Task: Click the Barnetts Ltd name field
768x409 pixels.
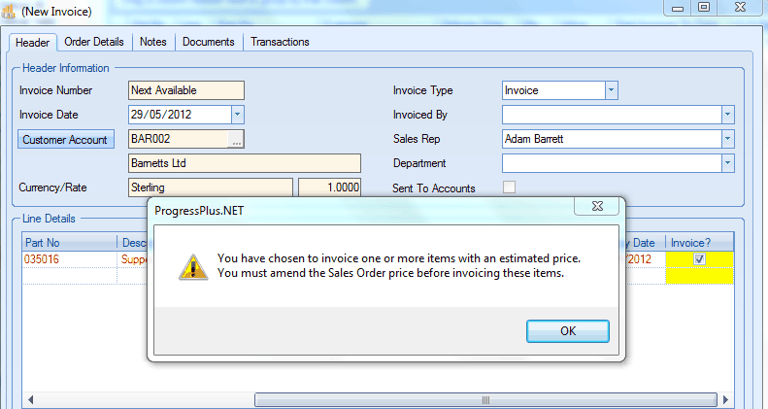Action: coord(245,163)
